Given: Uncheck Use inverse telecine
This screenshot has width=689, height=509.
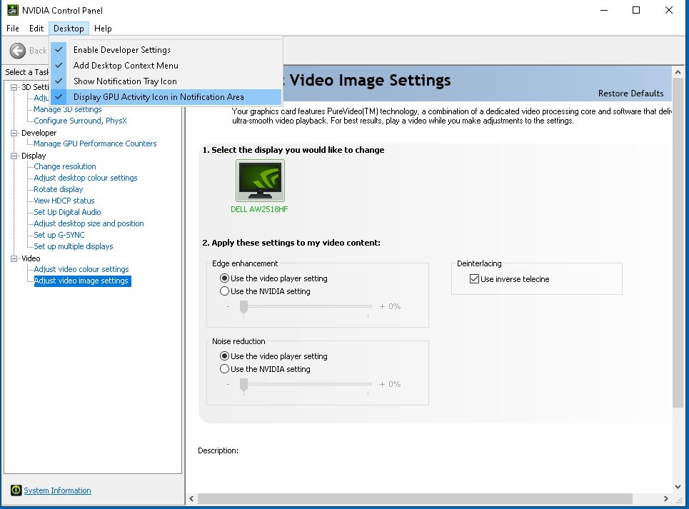Looking at the screenshot, I should (474, 279).
